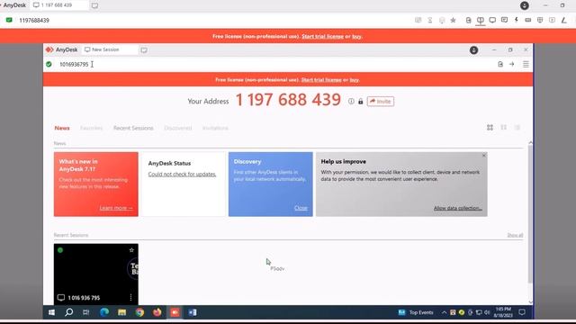Open the lightning Actions menu in outer toolbar
The width and height of the screenshot is (576, 324).
(516, 20)
